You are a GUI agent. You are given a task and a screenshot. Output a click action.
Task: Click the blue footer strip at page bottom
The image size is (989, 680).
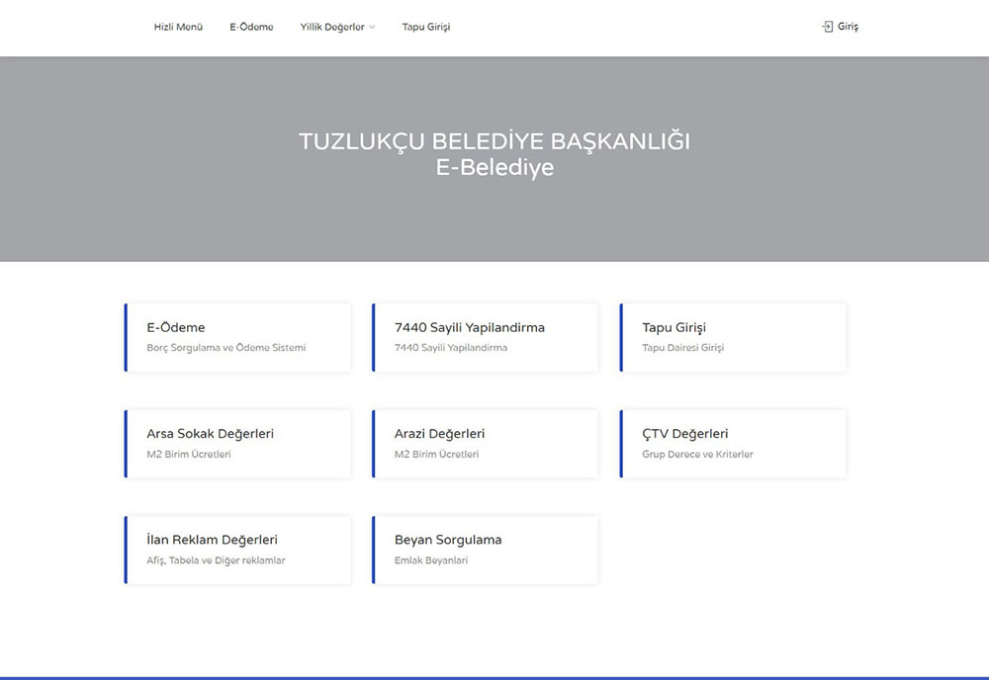tap(494, 678)
